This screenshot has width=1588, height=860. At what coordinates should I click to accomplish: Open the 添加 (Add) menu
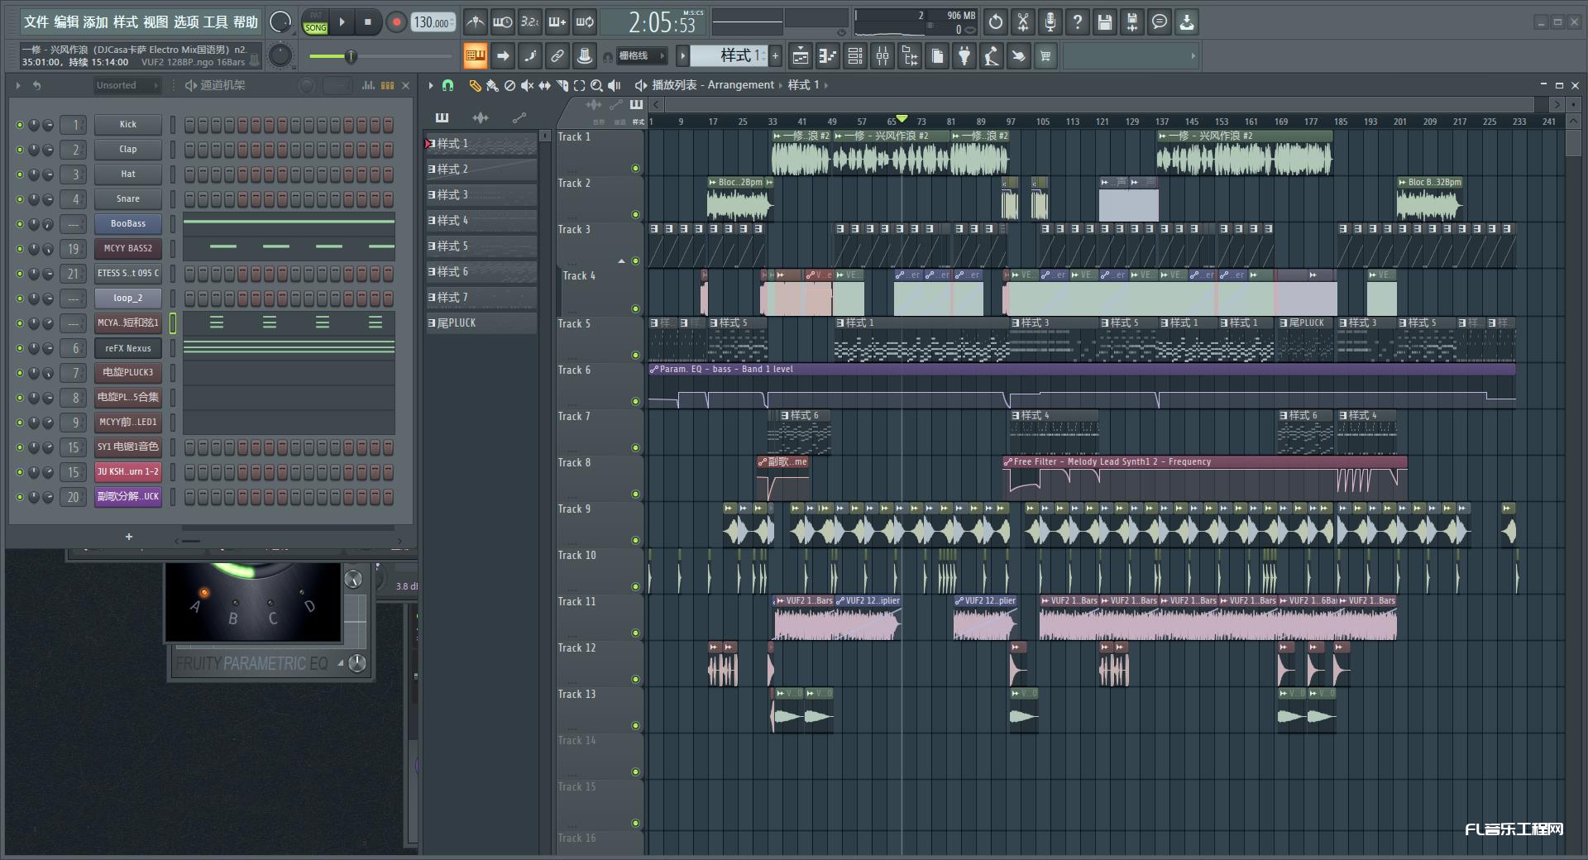pos(95,21)
